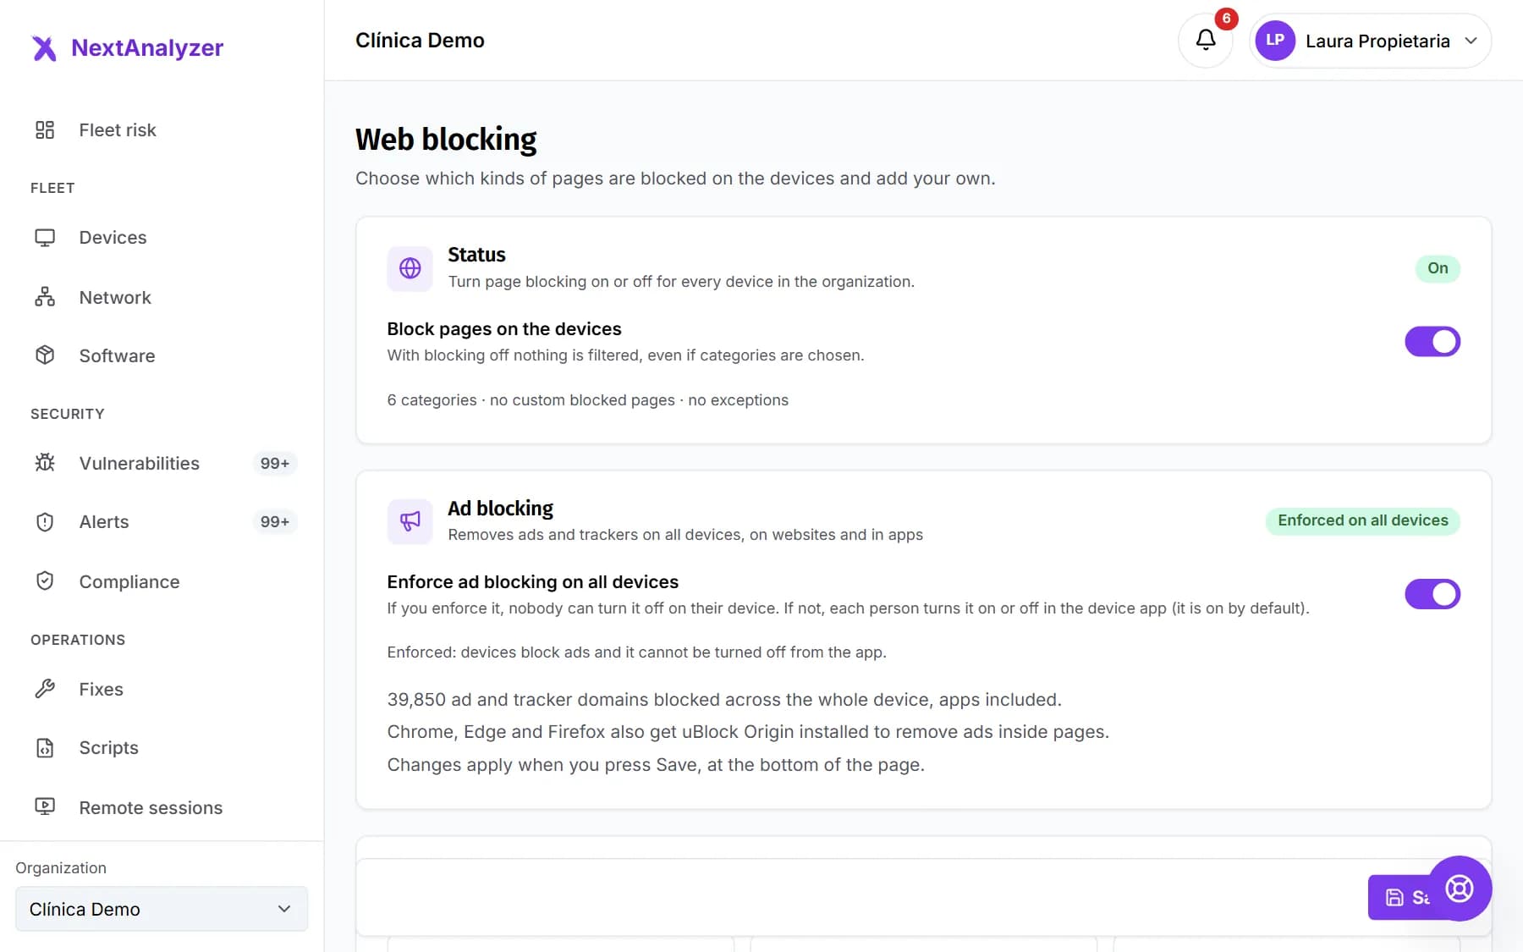The width and height of the screenshot is (1523, 952).
Task: Open notifications bell
Action: point(1206,41)
